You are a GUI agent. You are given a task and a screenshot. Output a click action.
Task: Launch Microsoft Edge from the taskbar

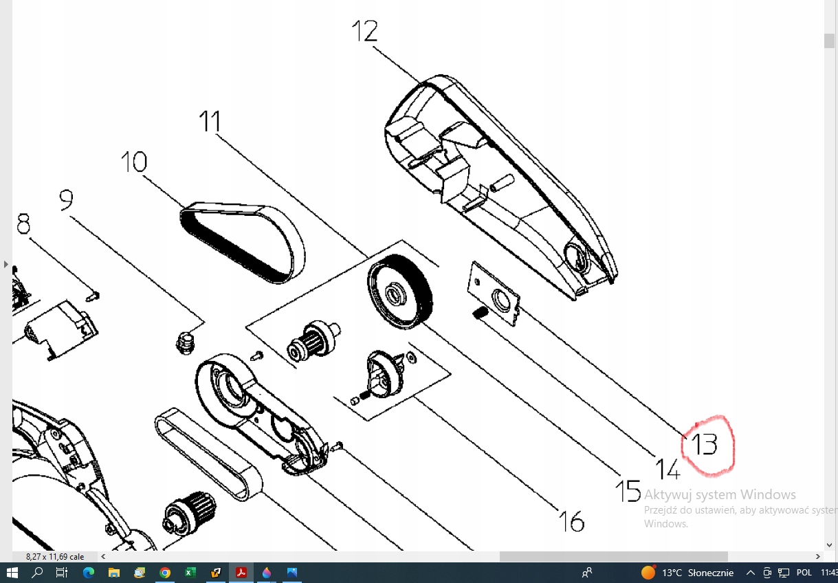coord(88,573)
